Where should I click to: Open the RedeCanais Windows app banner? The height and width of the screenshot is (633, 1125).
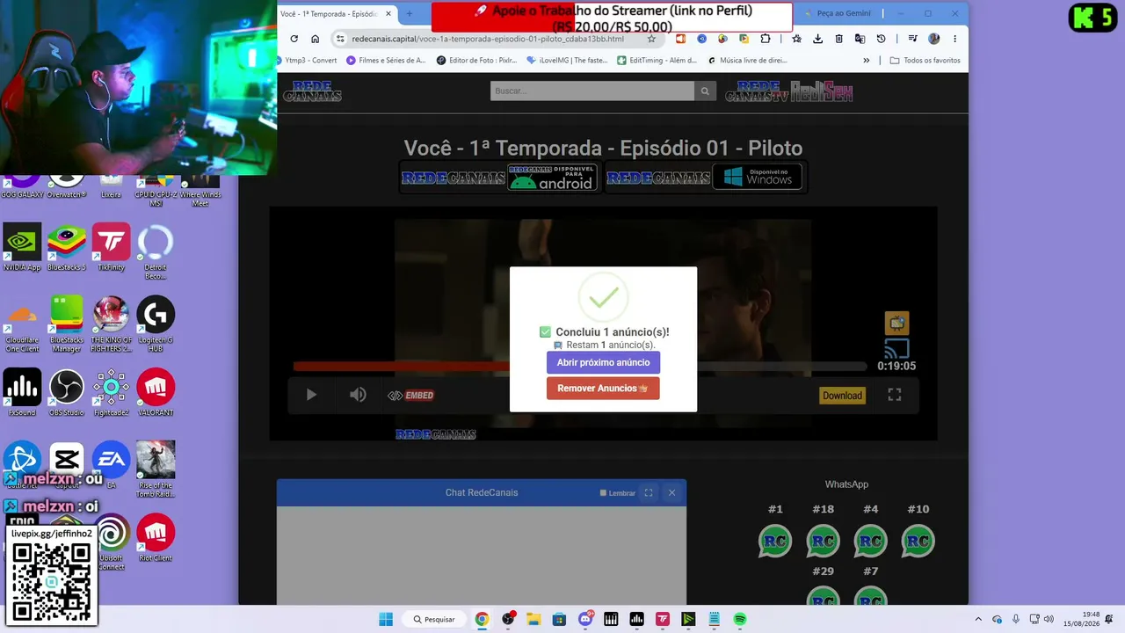pyautogui.click(x=704, y=178)
